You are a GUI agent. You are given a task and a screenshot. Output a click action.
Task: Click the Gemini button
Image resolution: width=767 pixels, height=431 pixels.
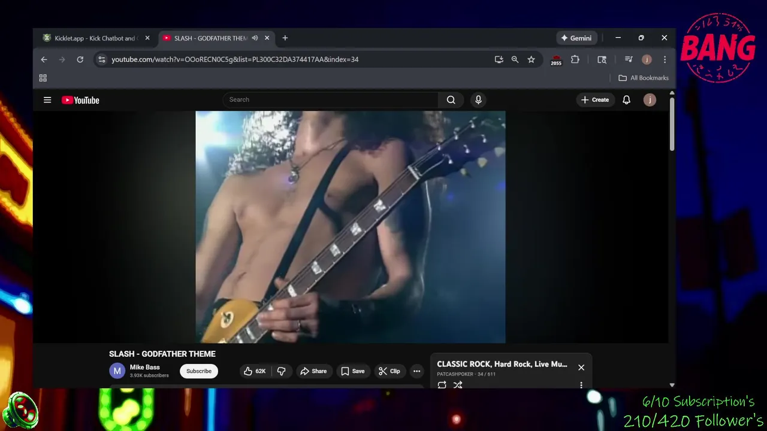click(x=576, y=38)
